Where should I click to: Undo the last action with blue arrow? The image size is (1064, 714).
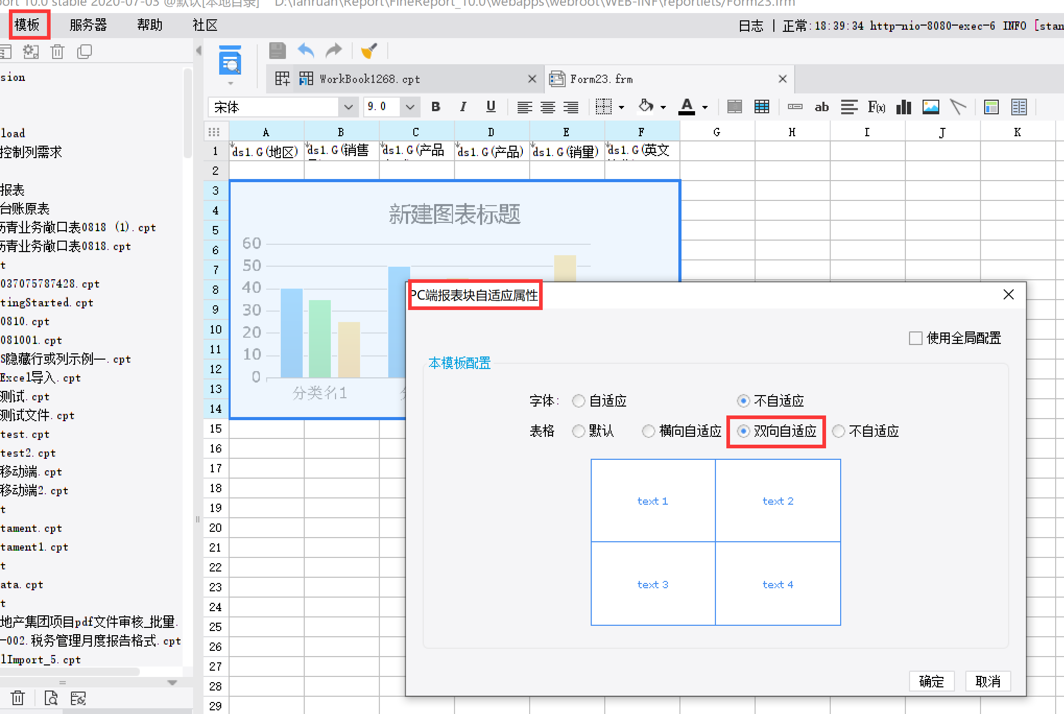point(306,51)
